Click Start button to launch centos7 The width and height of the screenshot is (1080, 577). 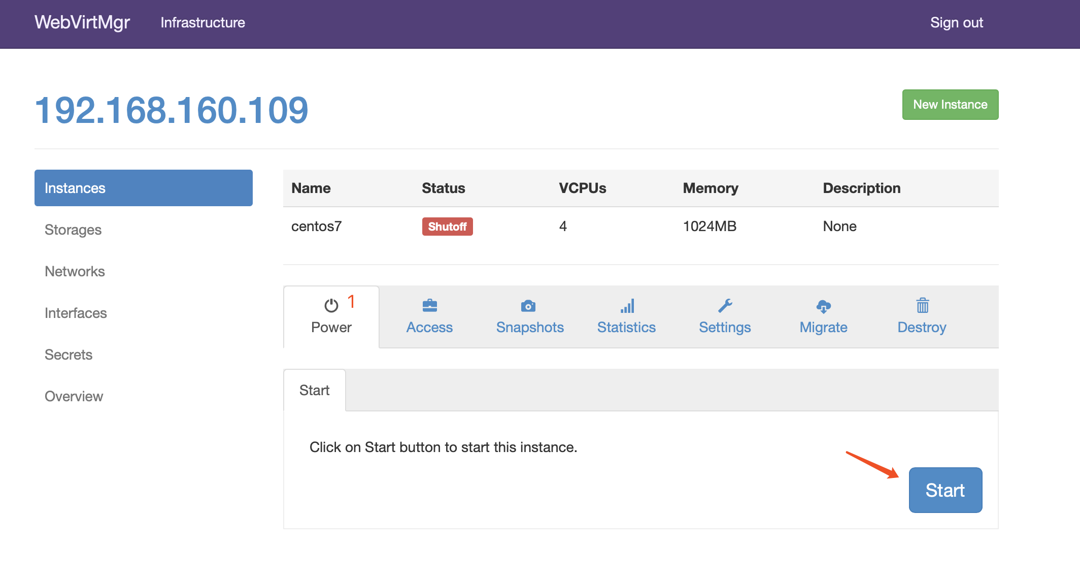944,490
